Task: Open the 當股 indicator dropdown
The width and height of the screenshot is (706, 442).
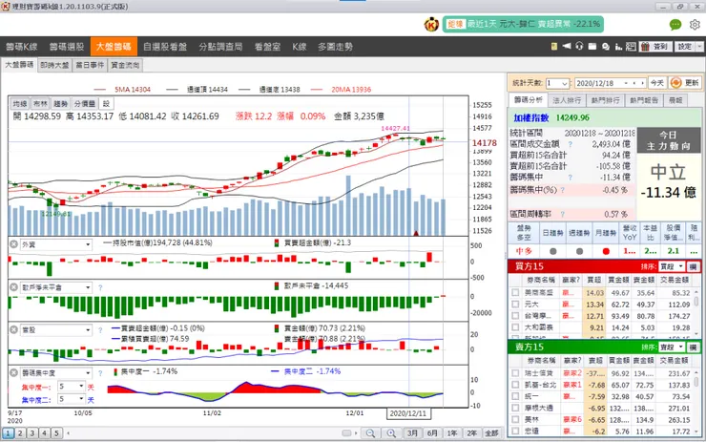Action: (x=56, y=329)
